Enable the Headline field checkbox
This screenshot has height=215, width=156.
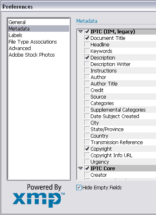[x=87, y=44]
